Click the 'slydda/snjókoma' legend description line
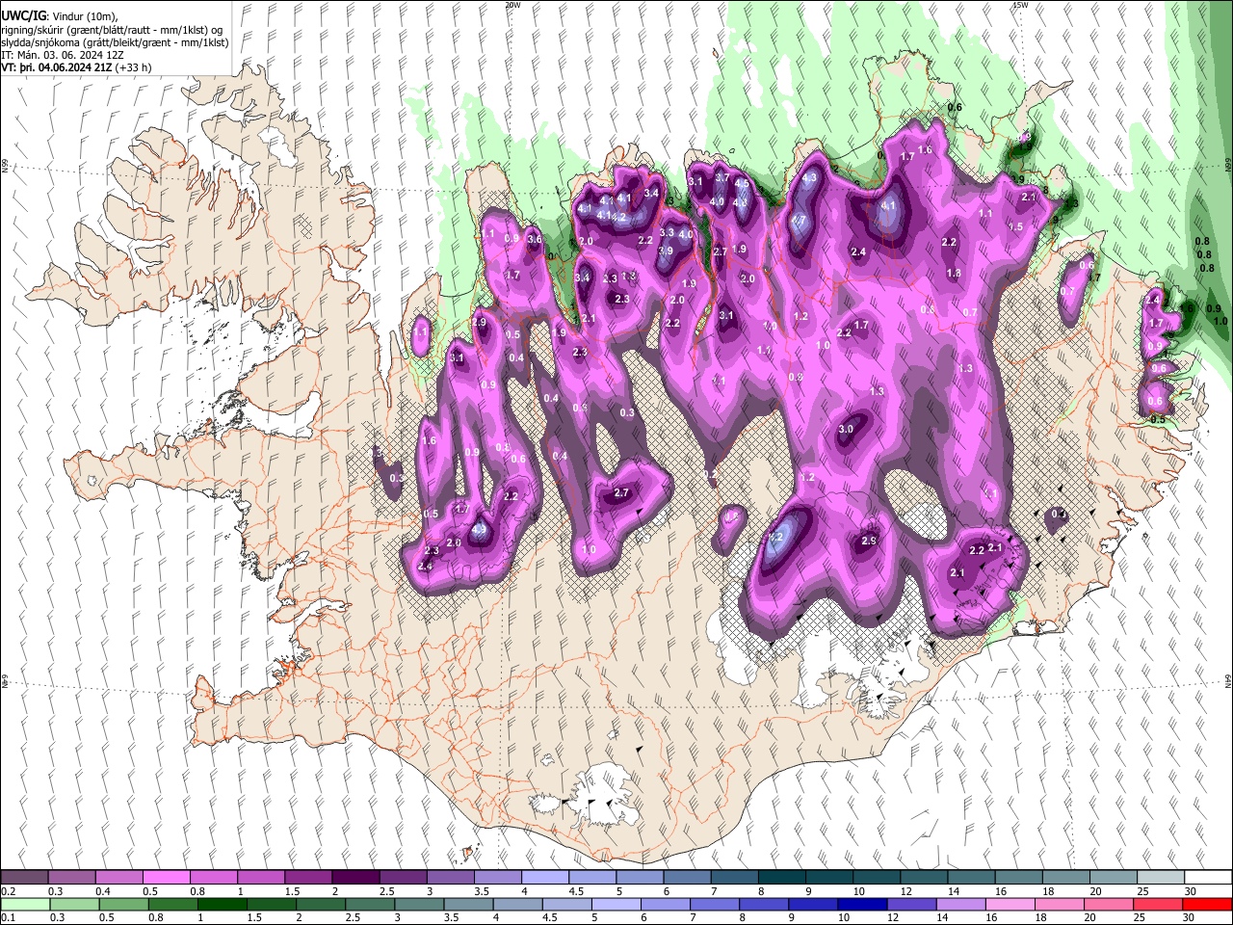The image size is (1233, 925). point(115,42)
